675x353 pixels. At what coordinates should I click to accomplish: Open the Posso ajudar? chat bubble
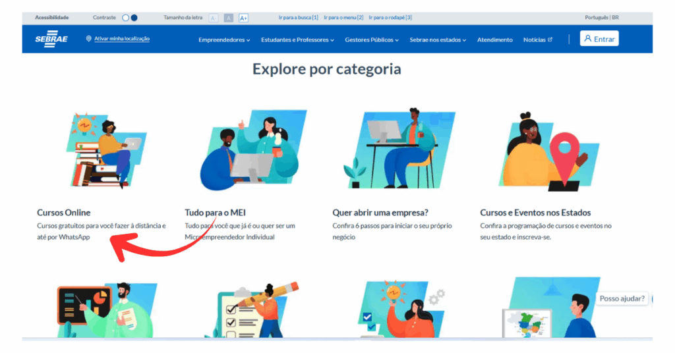click(622, 298)
